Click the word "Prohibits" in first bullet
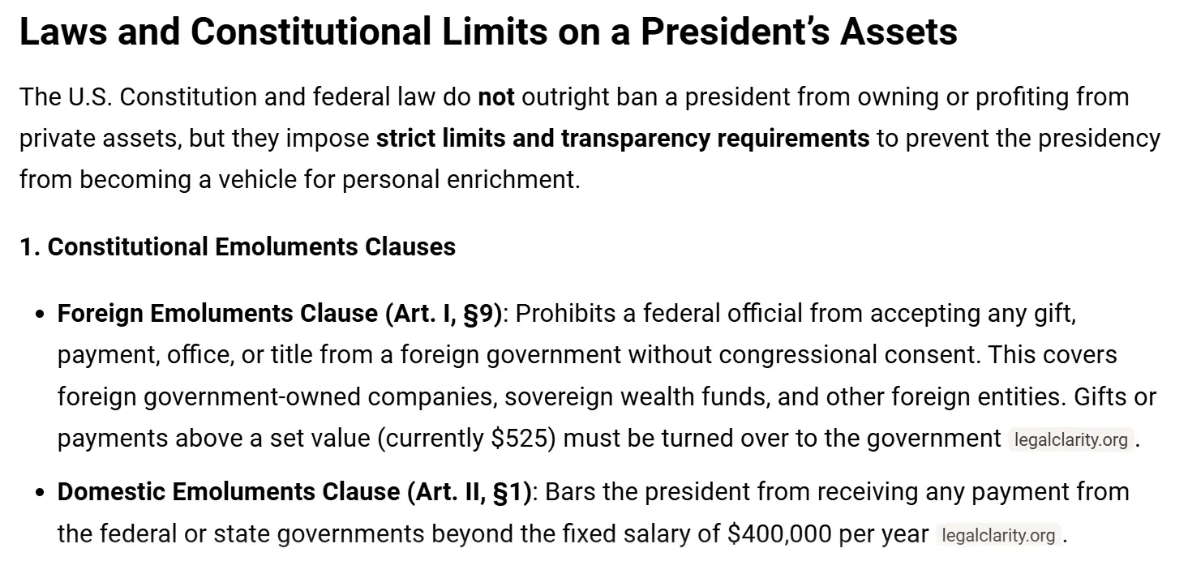1188x561 pixels. click(x=566, y=313)
